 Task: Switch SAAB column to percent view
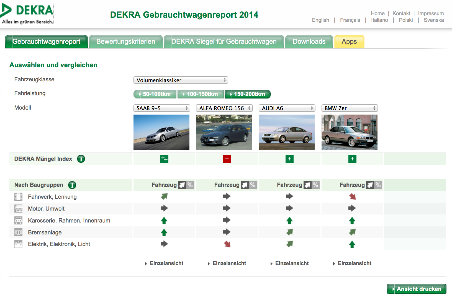point(190,185)
